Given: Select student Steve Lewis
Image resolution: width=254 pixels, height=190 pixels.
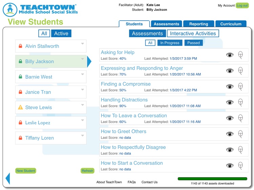Looking at the screenshot, I should (x=51, y=108).
